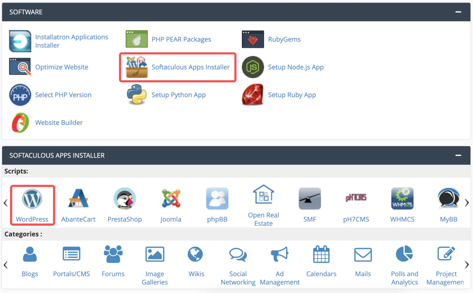Click the Installatron Applications Installer link

coord(72,41)
